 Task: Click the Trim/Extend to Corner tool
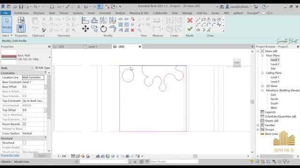(112, 29)
